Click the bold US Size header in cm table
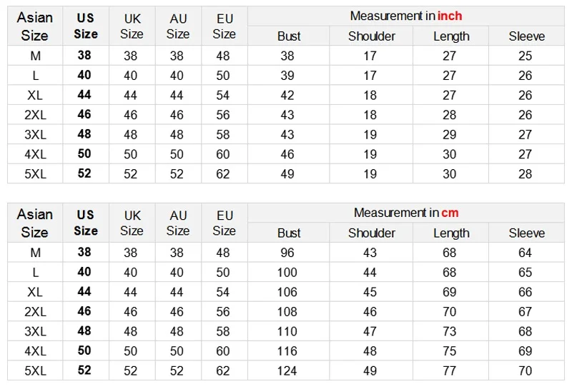The height and width of the screenshot is (389, 572). click(86, 223)
